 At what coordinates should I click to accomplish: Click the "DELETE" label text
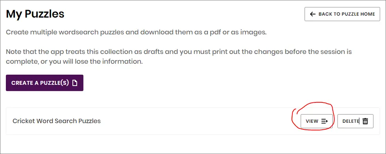tap(351, 121)
